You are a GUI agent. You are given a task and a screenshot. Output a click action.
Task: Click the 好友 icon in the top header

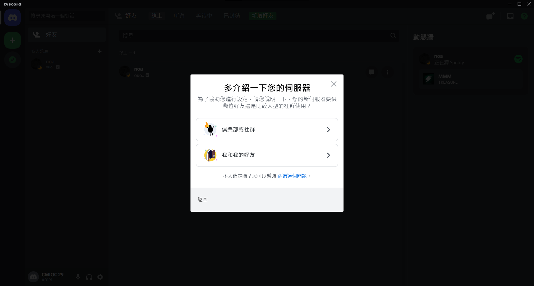pos(118,16)
